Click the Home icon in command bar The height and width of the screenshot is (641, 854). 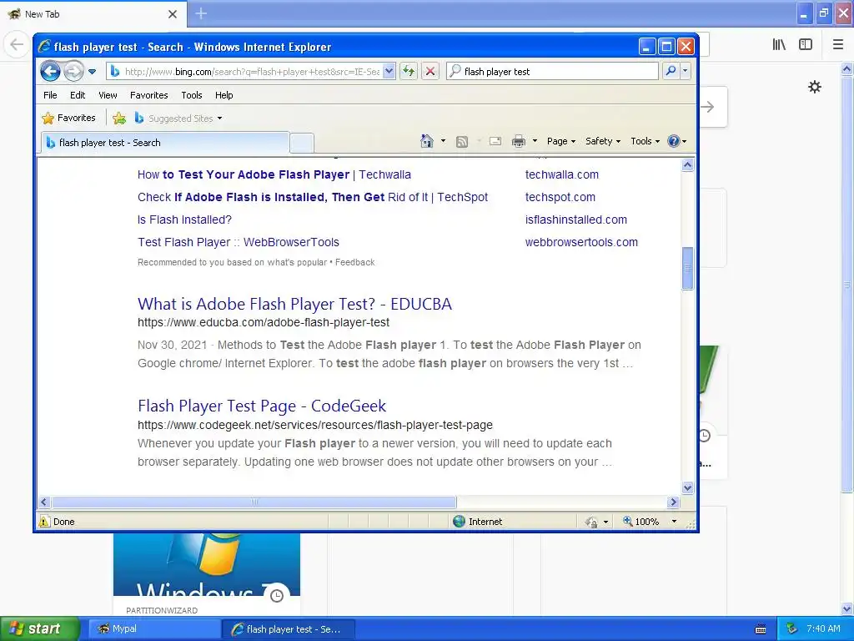pyautogui.click(x=426, y=141)
